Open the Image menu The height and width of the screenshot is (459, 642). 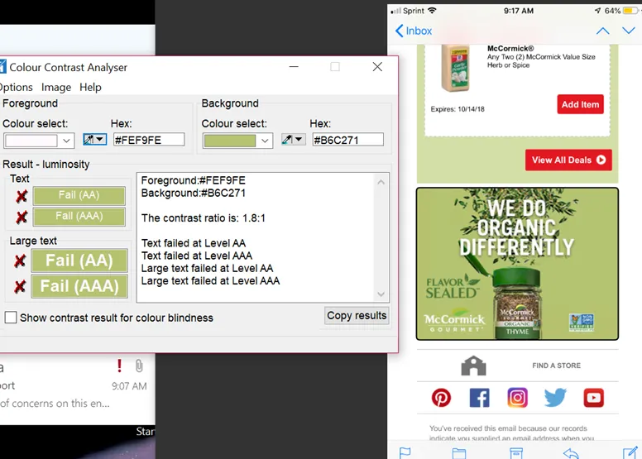click(x=56, y=87)
